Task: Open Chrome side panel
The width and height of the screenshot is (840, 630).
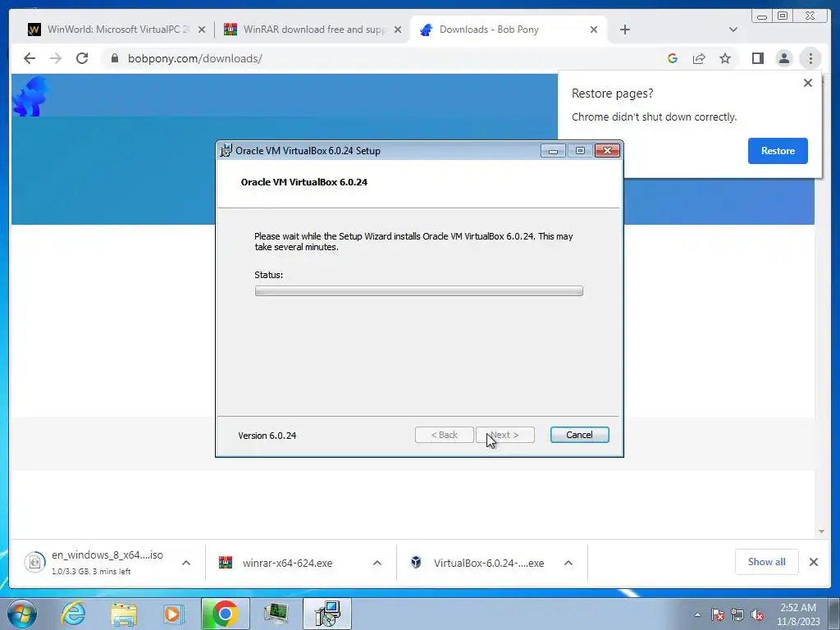Action: (757, 58)
